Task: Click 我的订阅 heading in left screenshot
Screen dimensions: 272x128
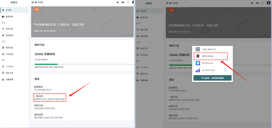Action: coord(39,45)
